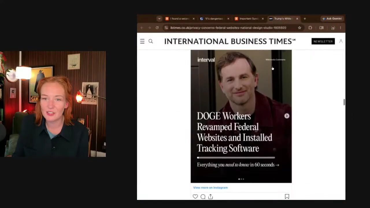Advance the Instagram carousel to the next slide
The image size is (370, 208).
(x=287, y=116)
